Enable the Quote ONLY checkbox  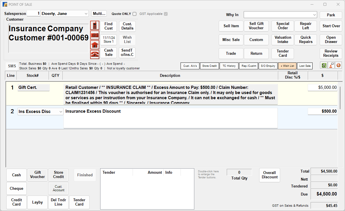click(x=134, y=14)
